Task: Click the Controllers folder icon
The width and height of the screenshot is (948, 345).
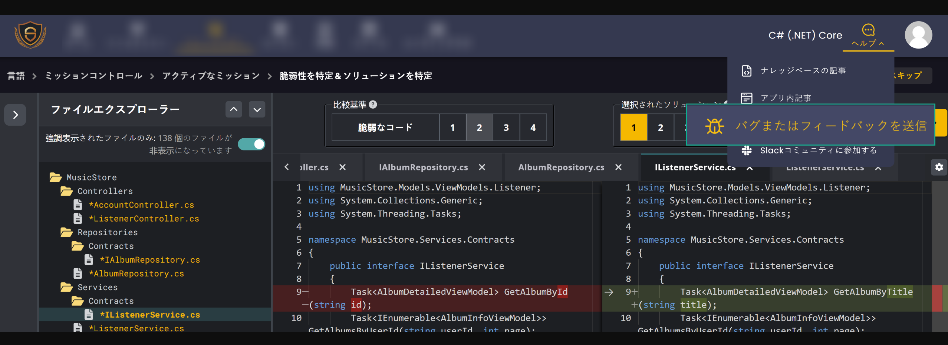Action: (x=66, y=191)
